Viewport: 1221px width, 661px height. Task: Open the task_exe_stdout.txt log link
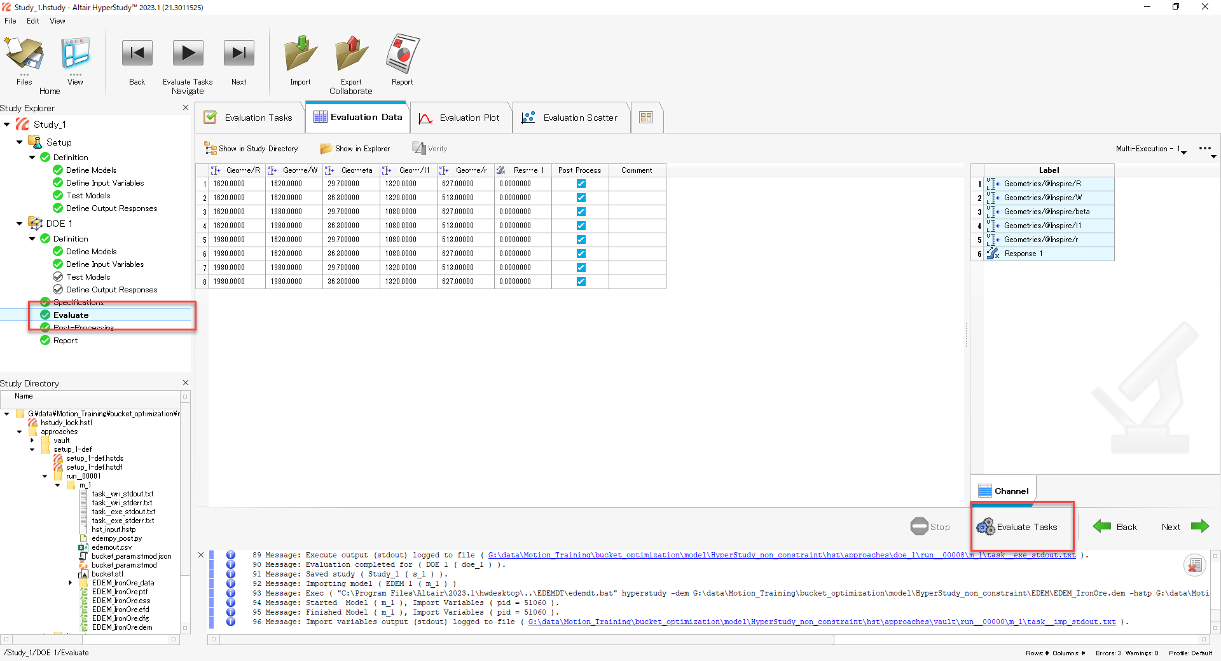[782, 555]
